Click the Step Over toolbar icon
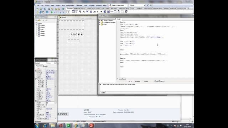This screenshot has width=228, height=128. tap(63, 13)
